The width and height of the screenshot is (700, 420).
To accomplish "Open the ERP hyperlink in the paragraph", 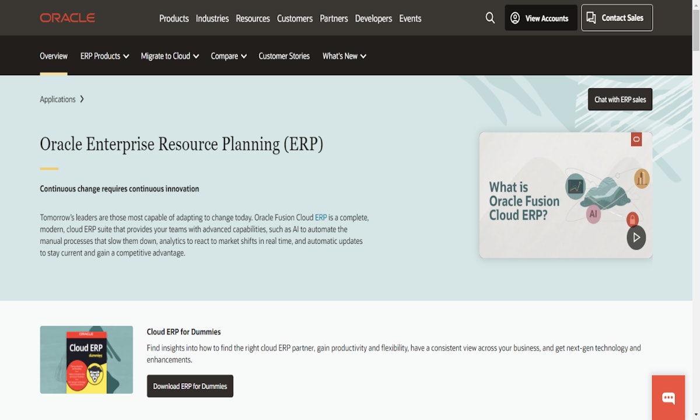I will 321,217.
